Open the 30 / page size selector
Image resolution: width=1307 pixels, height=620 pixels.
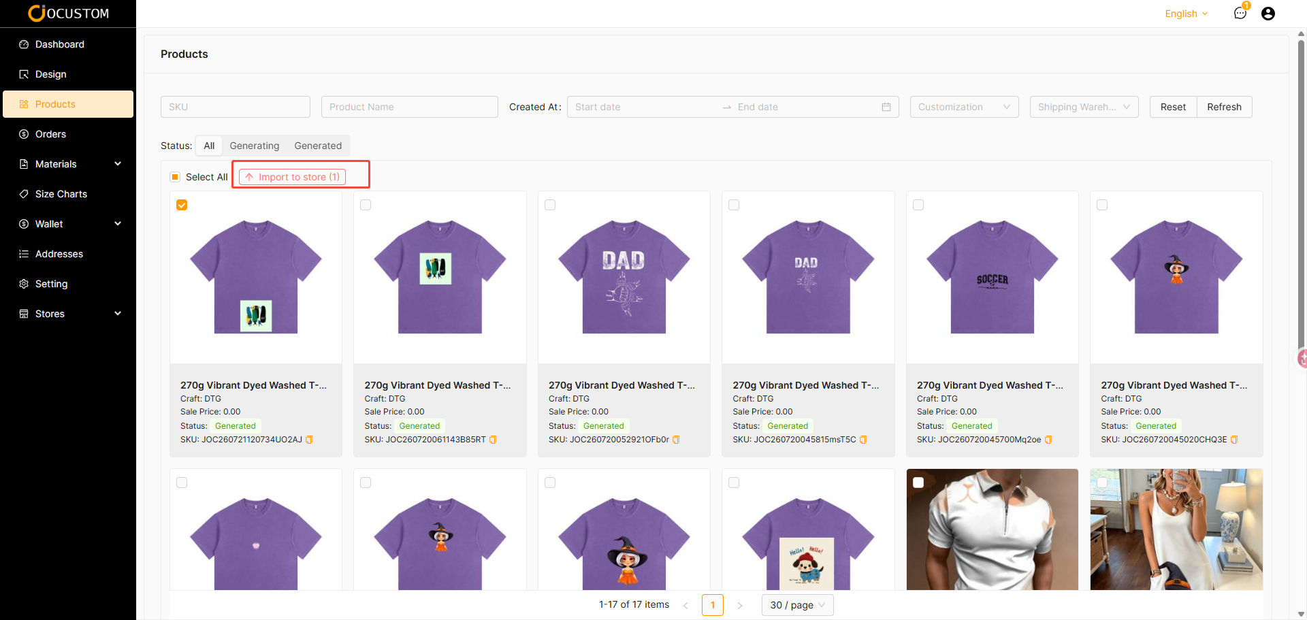[797, 605]
